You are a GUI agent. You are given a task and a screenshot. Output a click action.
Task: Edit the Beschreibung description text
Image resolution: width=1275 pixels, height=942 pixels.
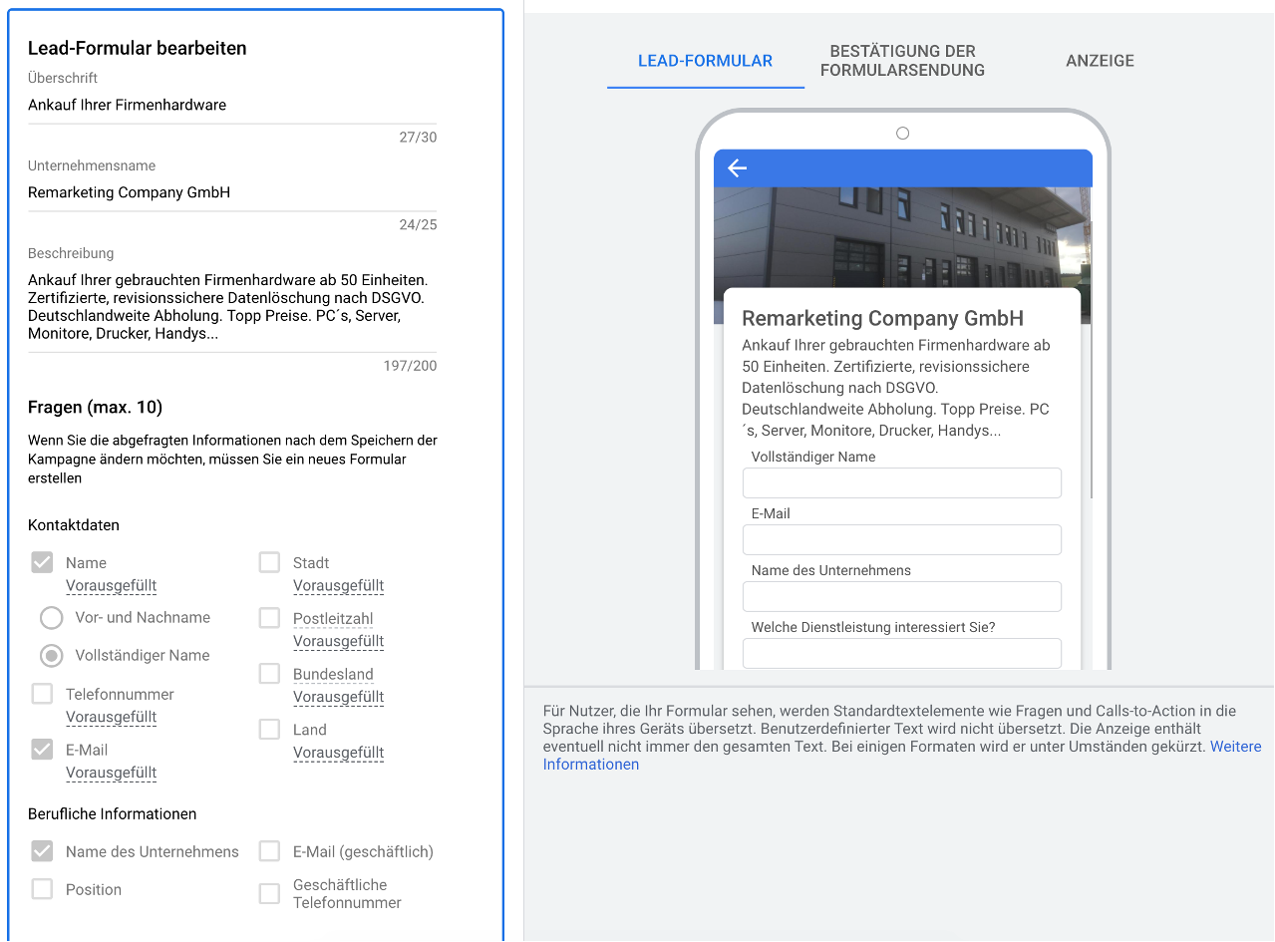[232, 307]
